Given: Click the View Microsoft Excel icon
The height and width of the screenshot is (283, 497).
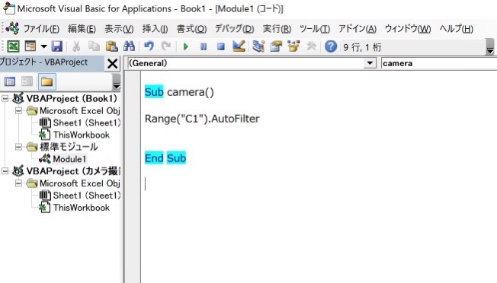Looking at the screenshot, I should point(13,46).
